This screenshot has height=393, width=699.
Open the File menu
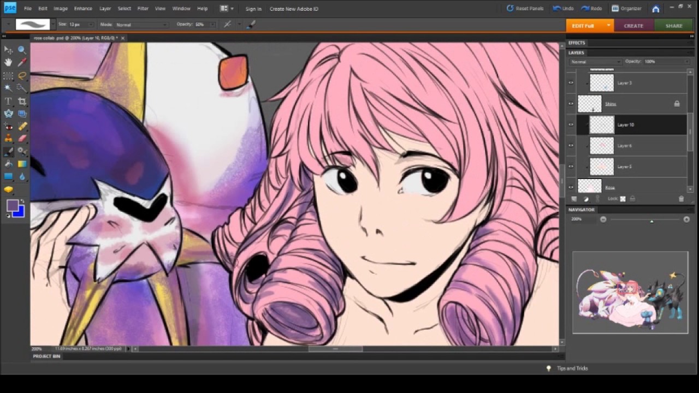tap(27, 9)
